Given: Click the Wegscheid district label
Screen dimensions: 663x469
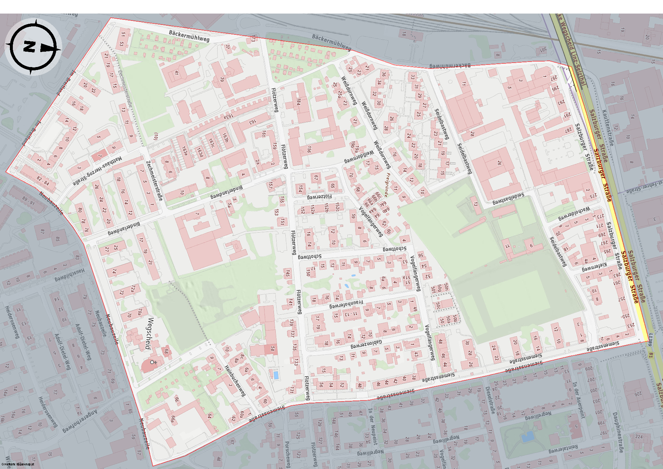Looking at the screenshot, I should (149, 334).
